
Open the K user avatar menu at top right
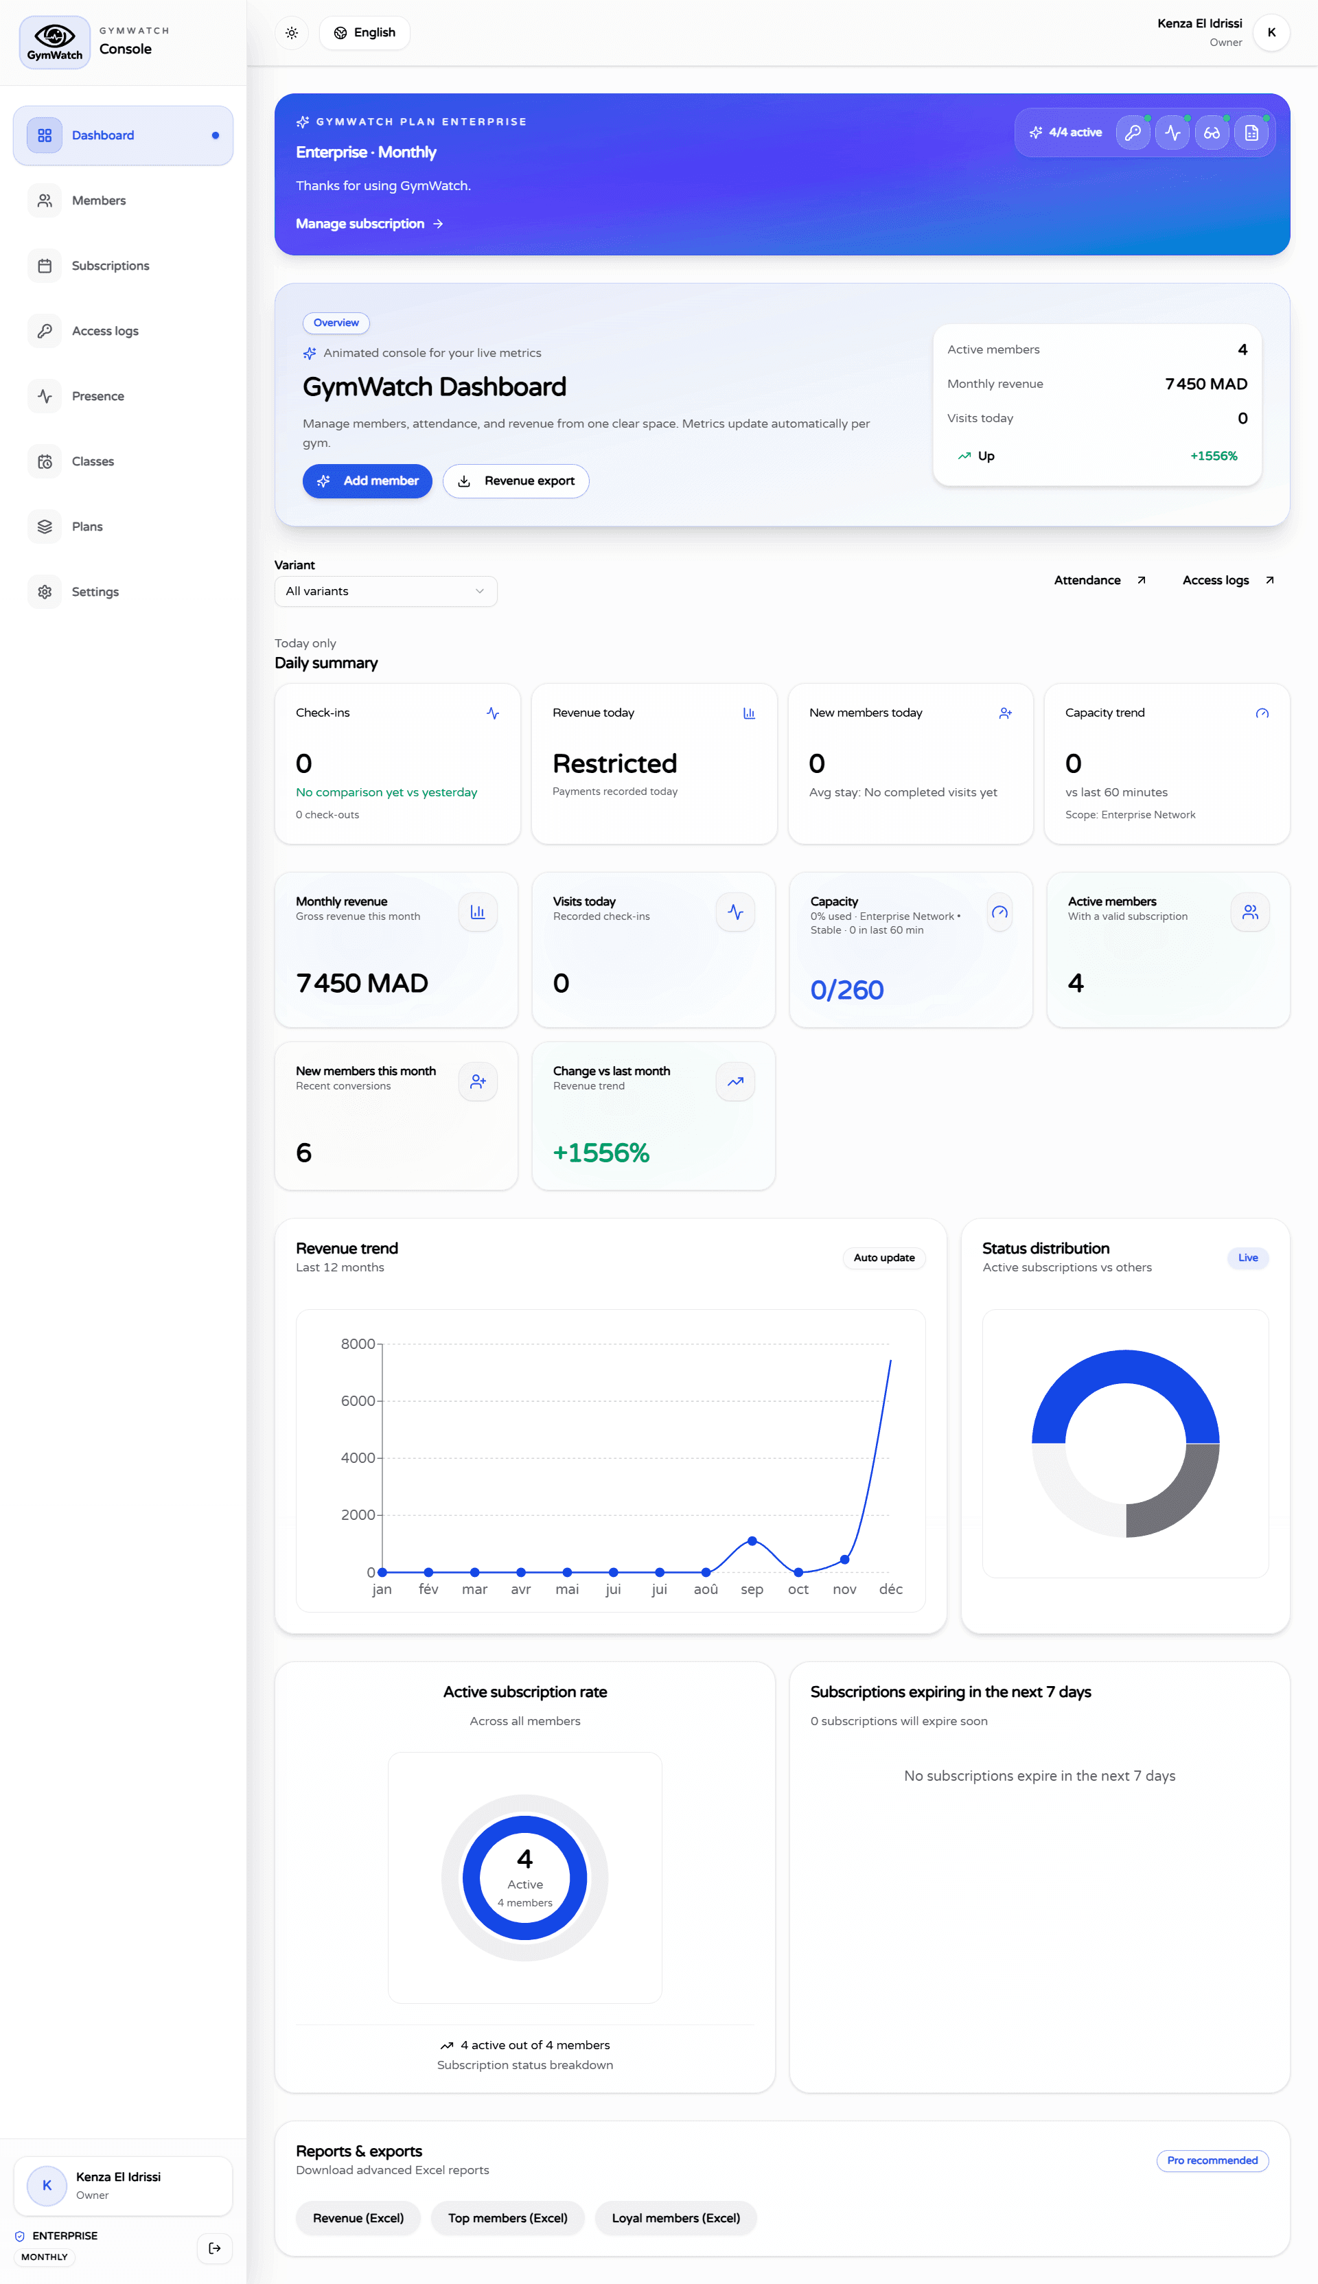click(1271, 32)
